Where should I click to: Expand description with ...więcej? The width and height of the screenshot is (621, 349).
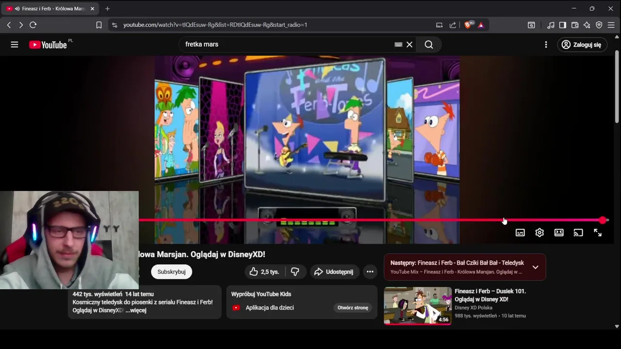click(x=136, y=310)
